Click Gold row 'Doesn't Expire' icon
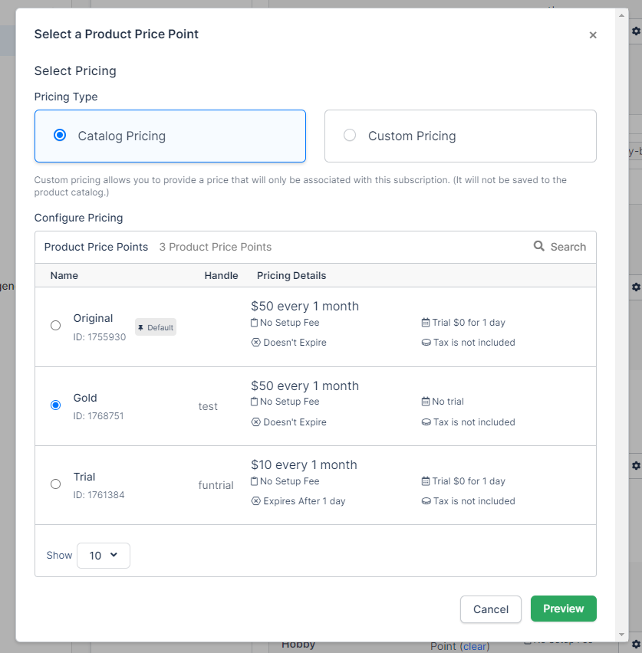 256,422
